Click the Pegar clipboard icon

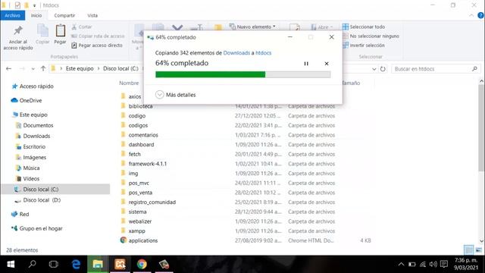61,31
